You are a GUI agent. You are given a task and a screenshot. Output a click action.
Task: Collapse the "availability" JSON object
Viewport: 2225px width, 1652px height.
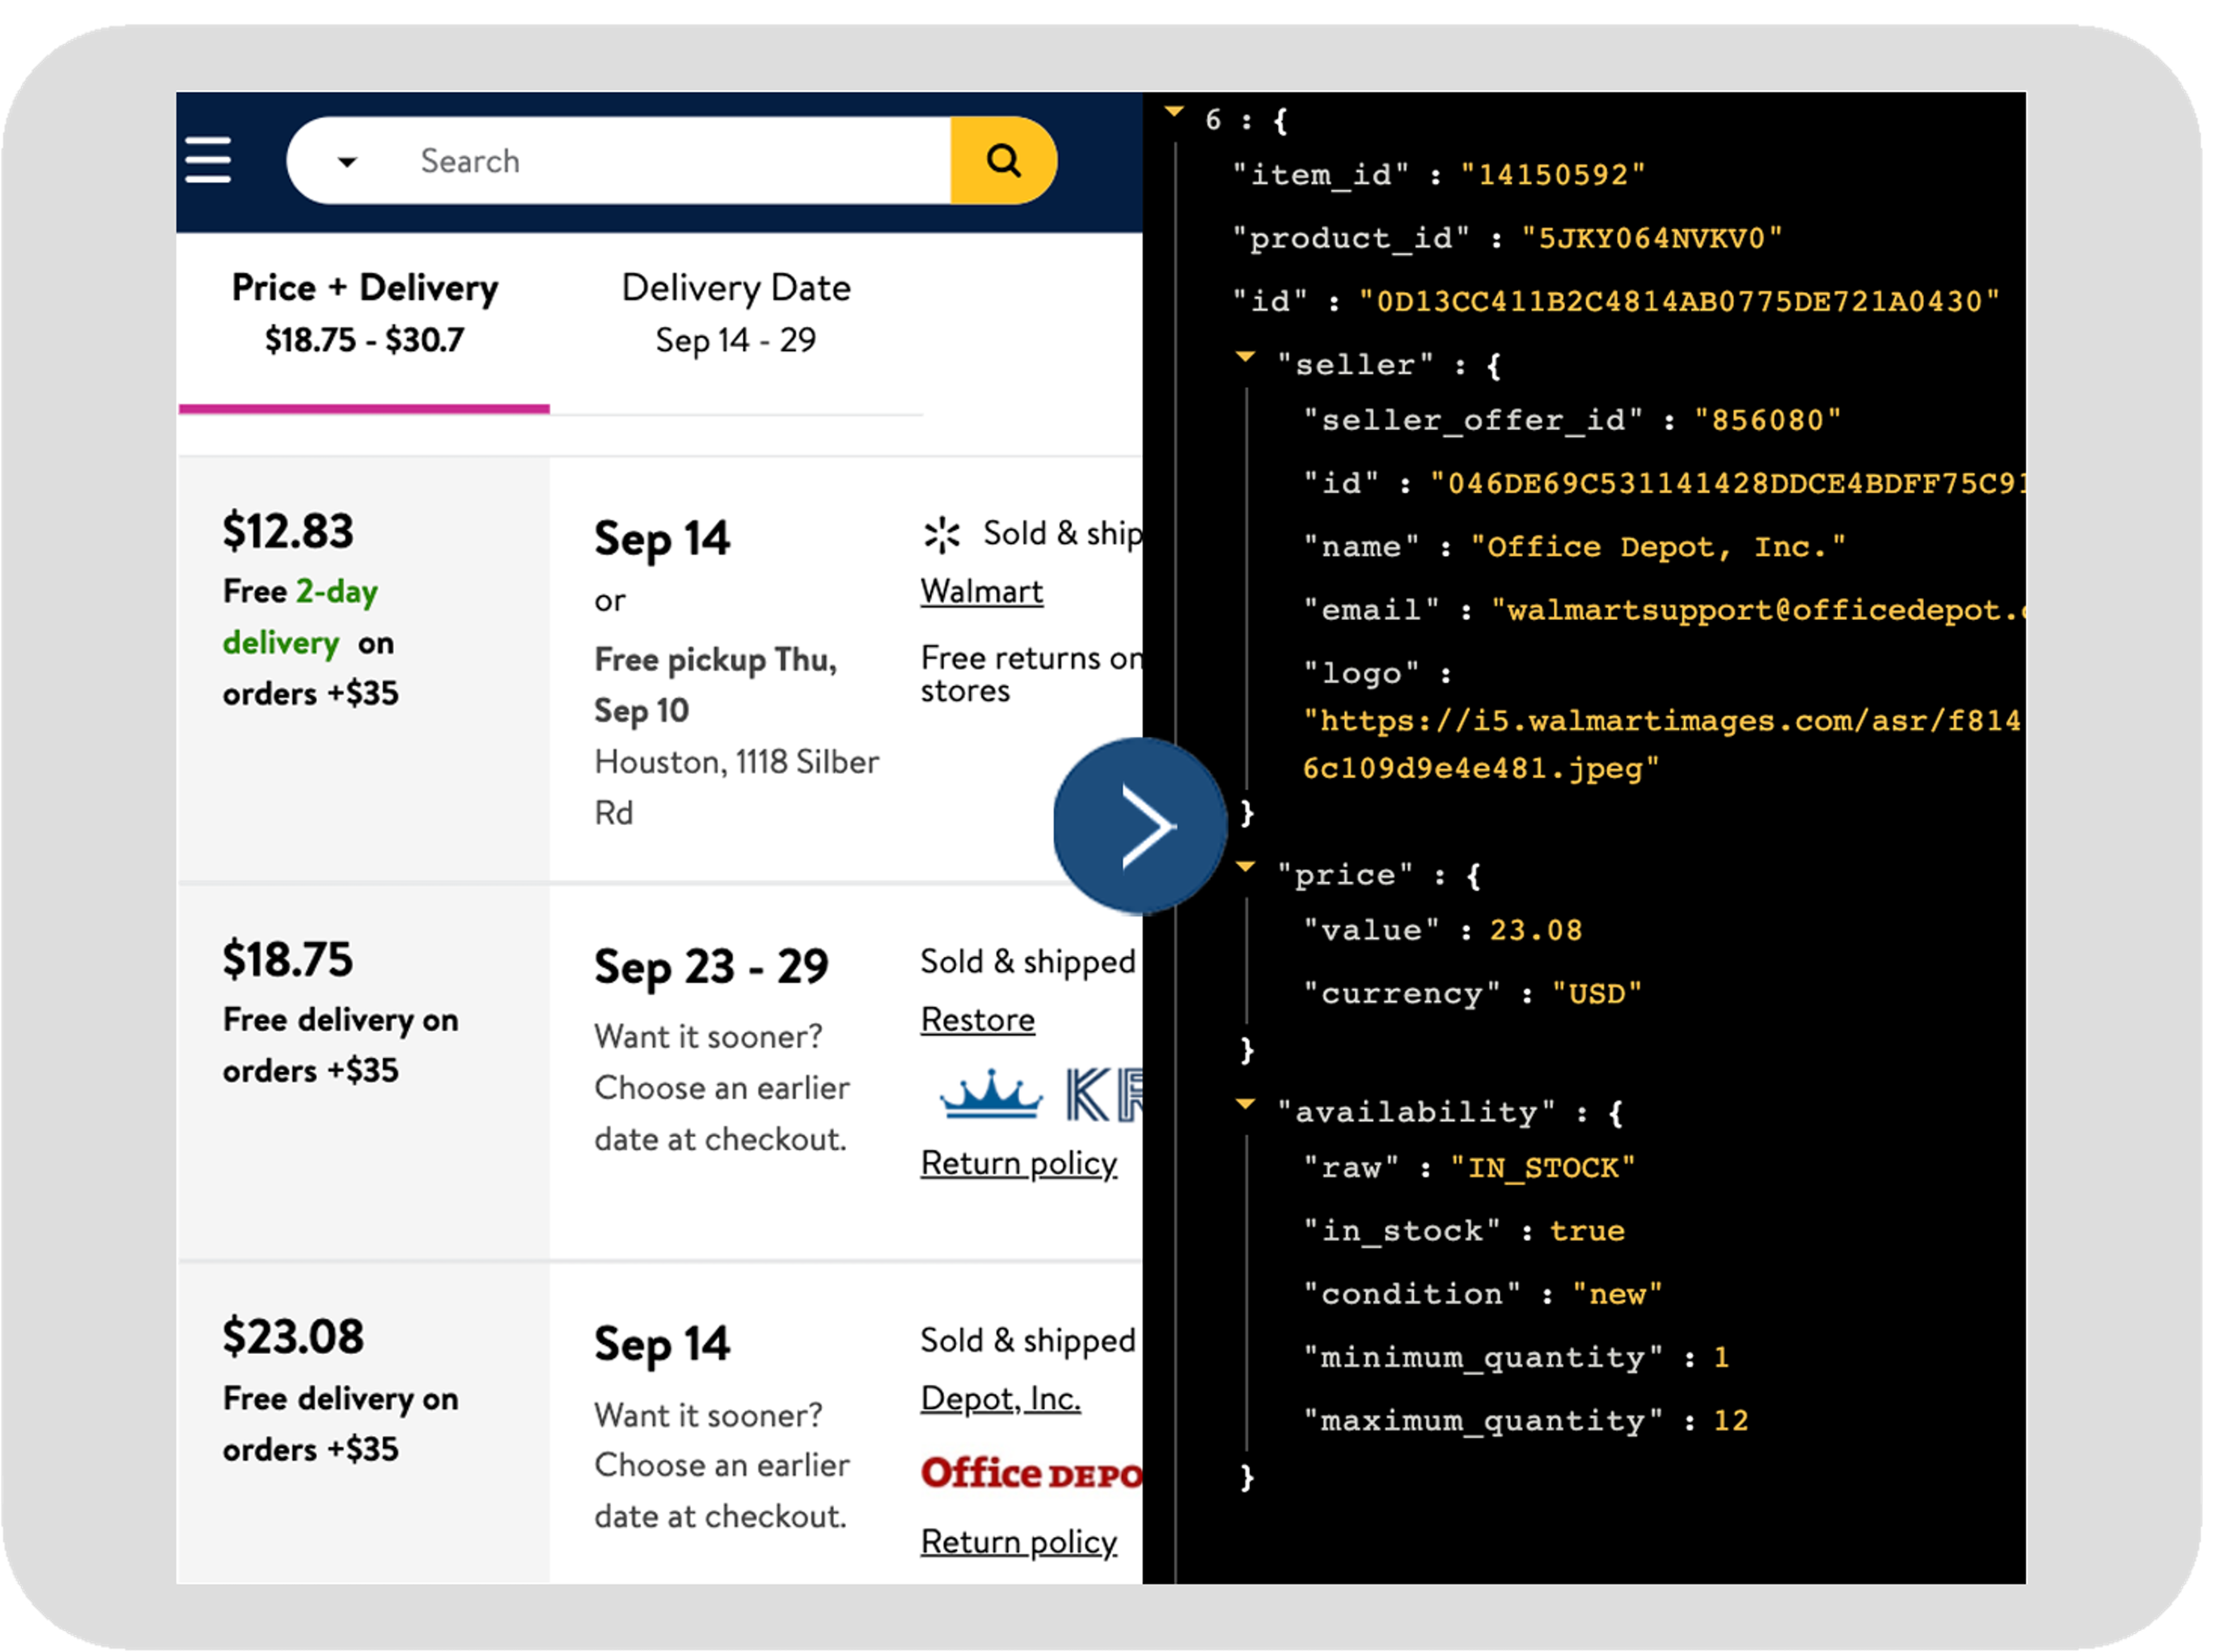[x=1245, y=1104]
